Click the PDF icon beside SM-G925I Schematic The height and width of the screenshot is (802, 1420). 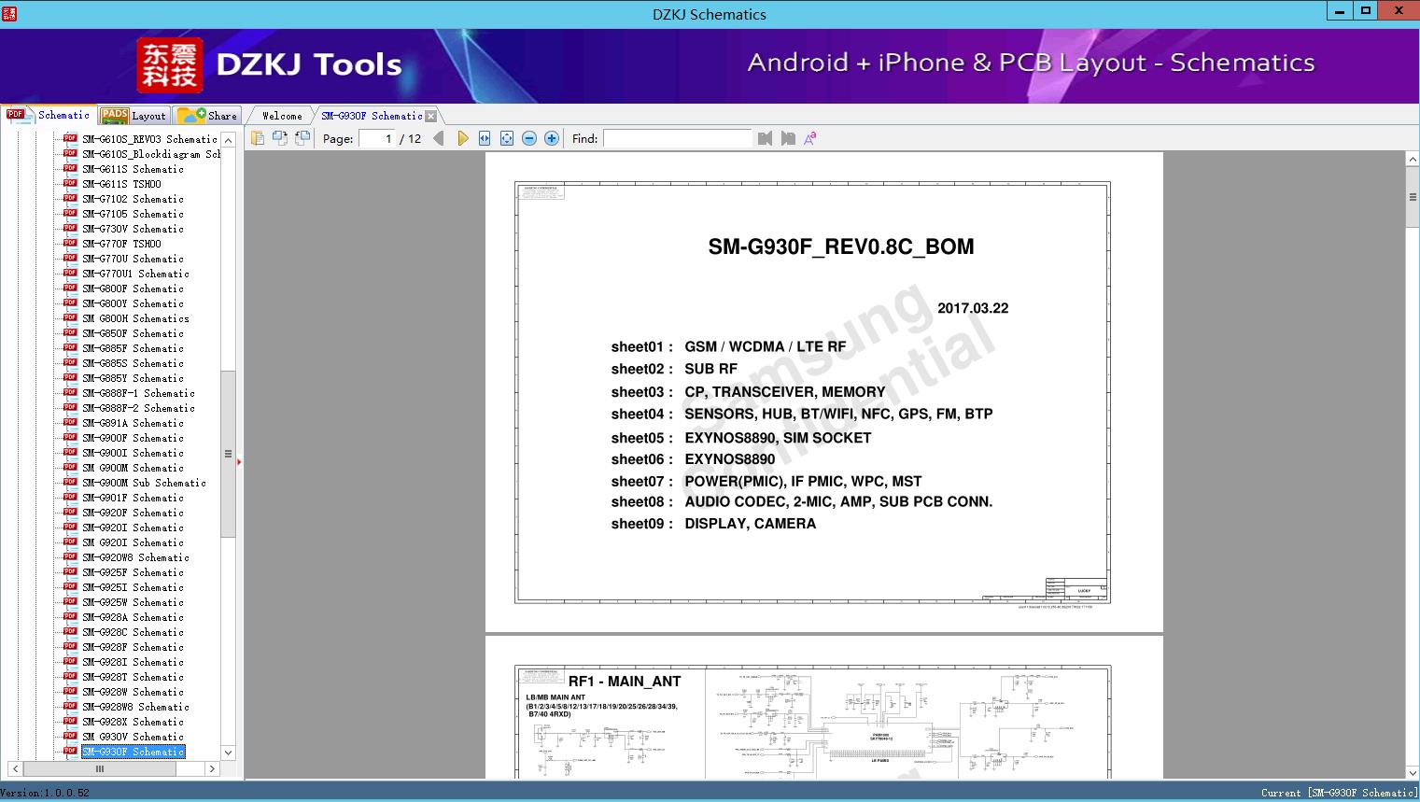[x=70, y=586]
